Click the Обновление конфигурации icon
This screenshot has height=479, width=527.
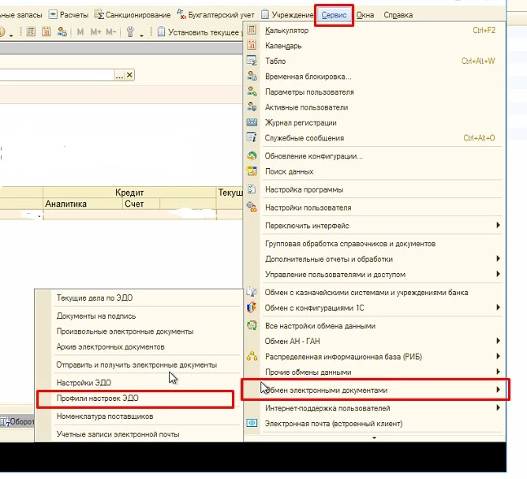[252, 156]
